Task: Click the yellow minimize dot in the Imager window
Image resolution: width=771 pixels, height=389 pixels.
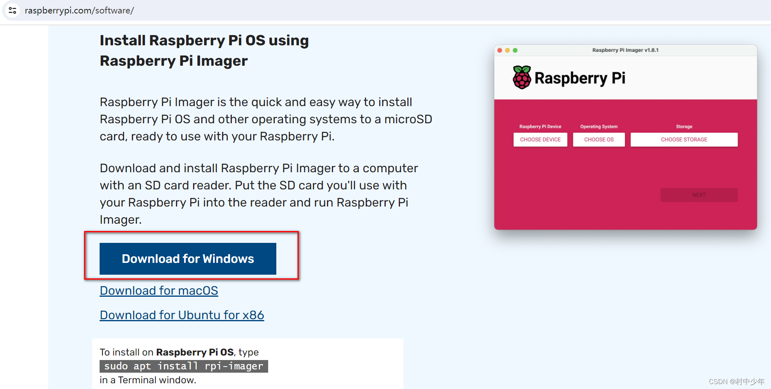Action: [507, 50]
